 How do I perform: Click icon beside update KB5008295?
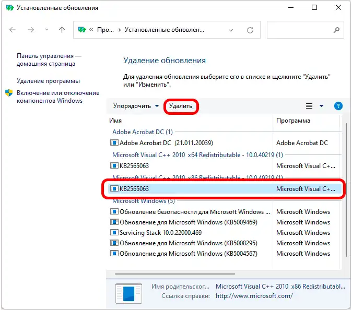coord(114,243)
